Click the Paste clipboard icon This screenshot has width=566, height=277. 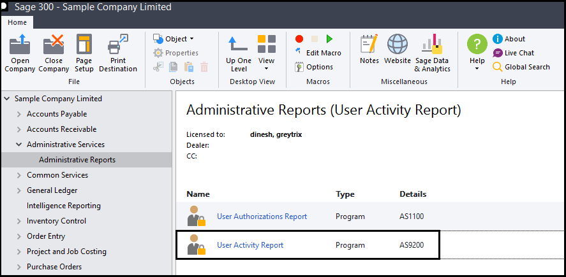[x=189, y=67]
